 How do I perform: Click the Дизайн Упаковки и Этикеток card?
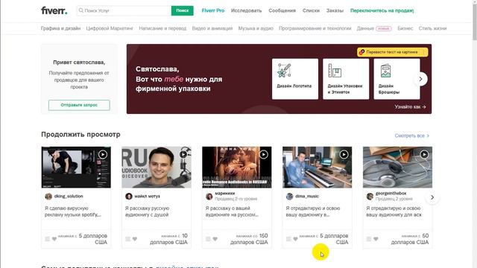coord(346,79)
